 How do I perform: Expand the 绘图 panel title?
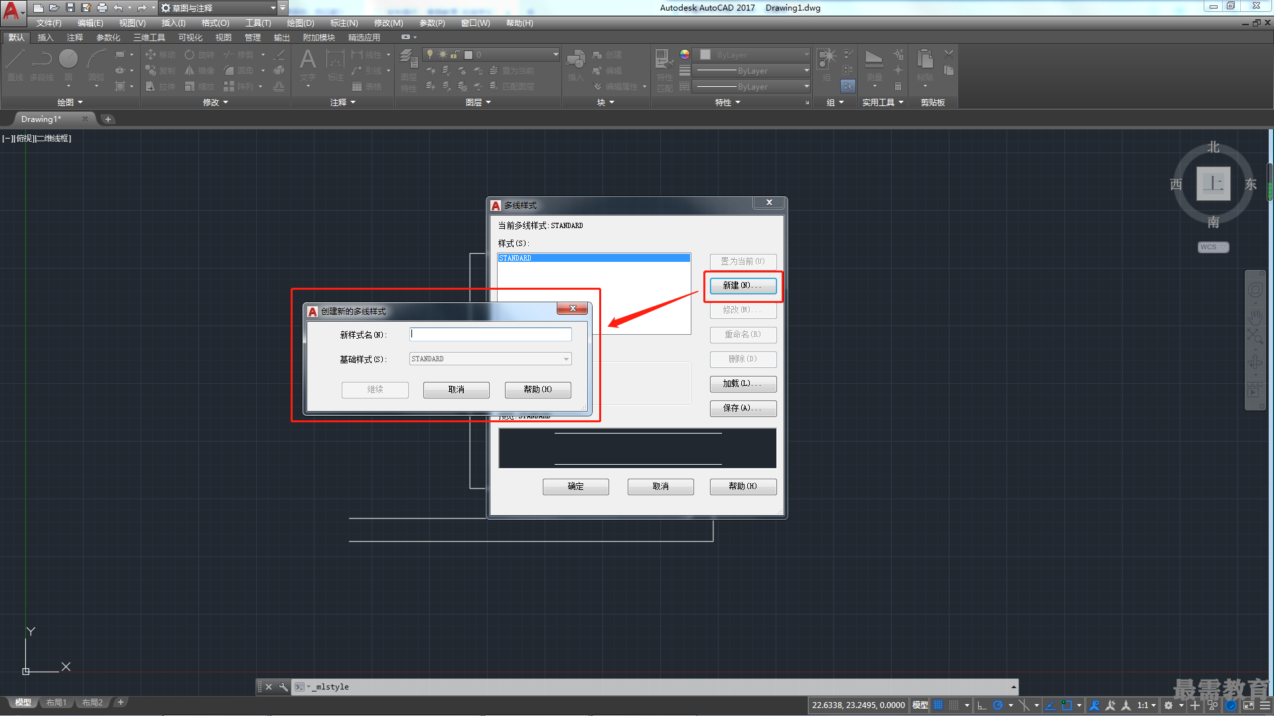(70, 102)
